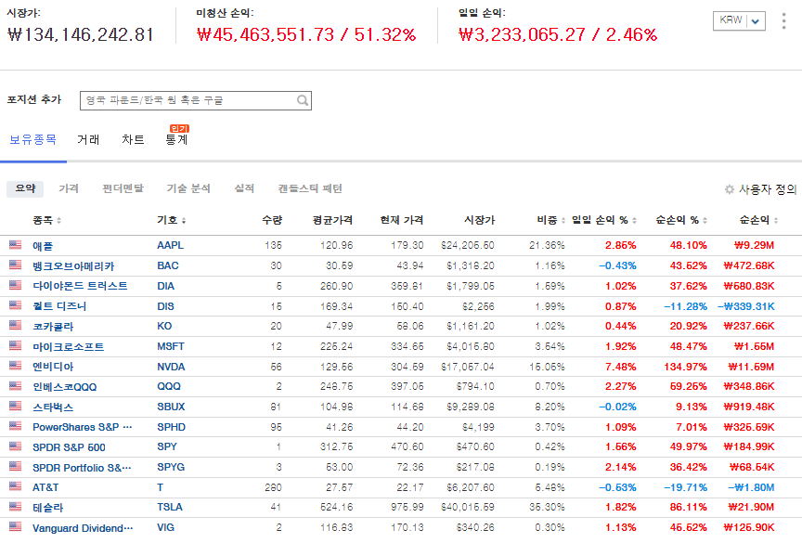Select the 가격 sub-tab
Image resolution: width=802 pixels, height=543 pixels.
69,188
